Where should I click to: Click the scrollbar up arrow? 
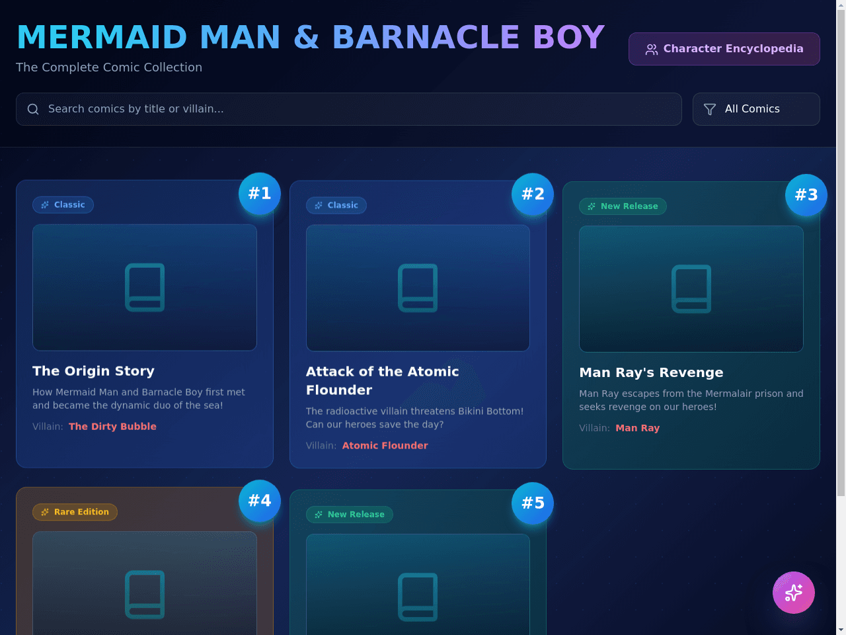point(841,5)
